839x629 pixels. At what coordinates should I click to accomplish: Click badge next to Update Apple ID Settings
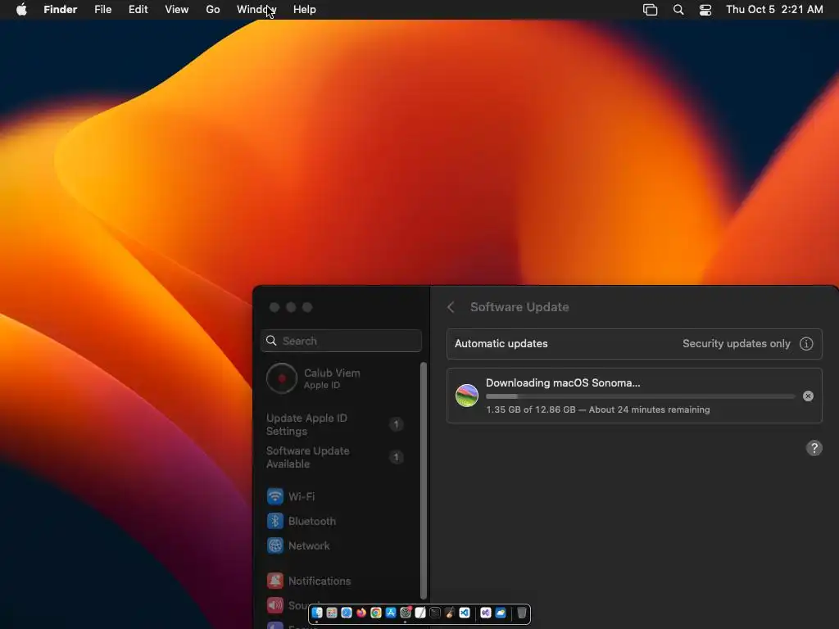396,424
